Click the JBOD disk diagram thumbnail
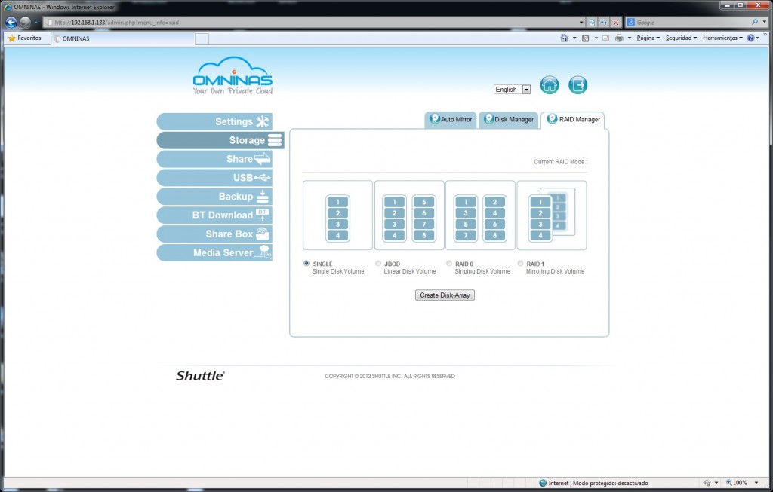Viewport: 773px width, 492px height. pos(409,215)
